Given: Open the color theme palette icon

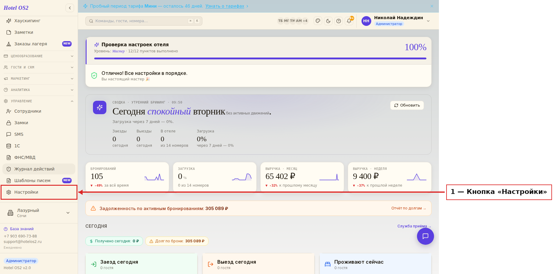Looking at the screenshot, I should click(318, 21).
